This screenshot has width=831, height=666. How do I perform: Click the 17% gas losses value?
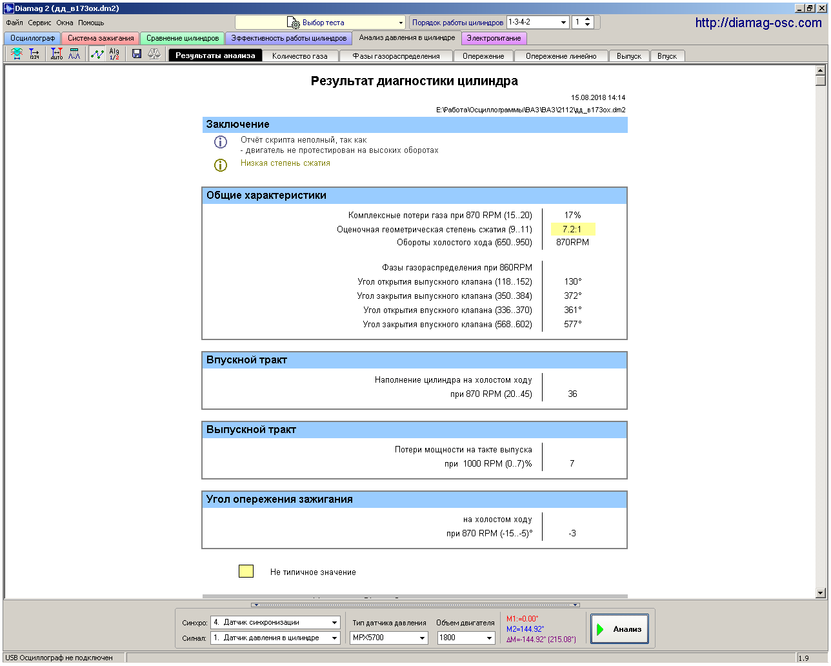[572, 215]
